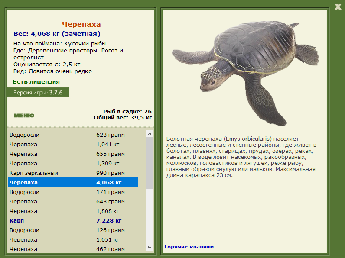Click the Рыб в садке: 26 text
Viewport: 345px width, 258px height.
coord(127,111)
